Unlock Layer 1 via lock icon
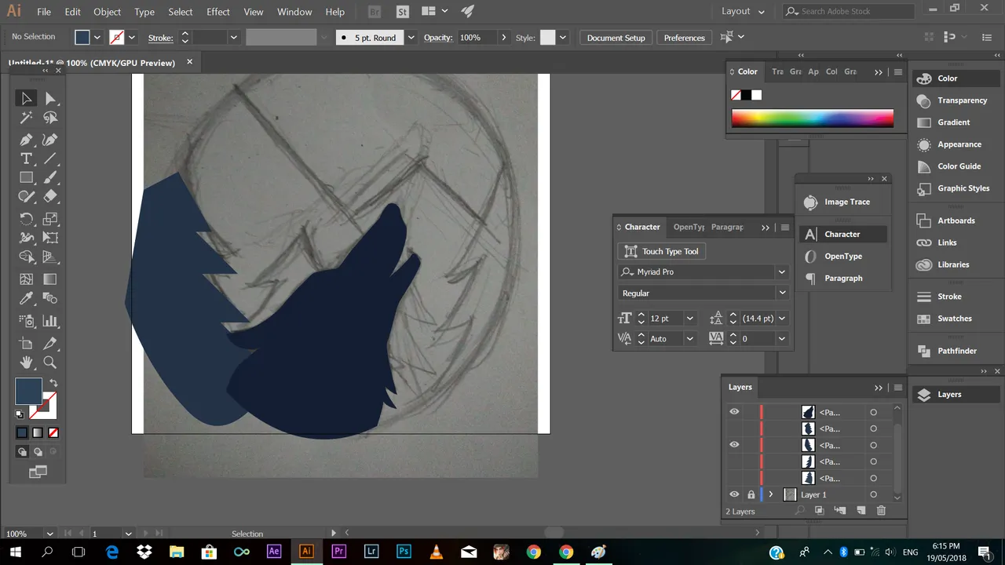 [x=751, y=494]
